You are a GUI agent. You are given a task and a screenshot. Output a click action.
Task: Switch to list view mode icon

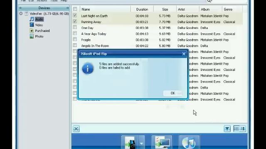[236, 129]
